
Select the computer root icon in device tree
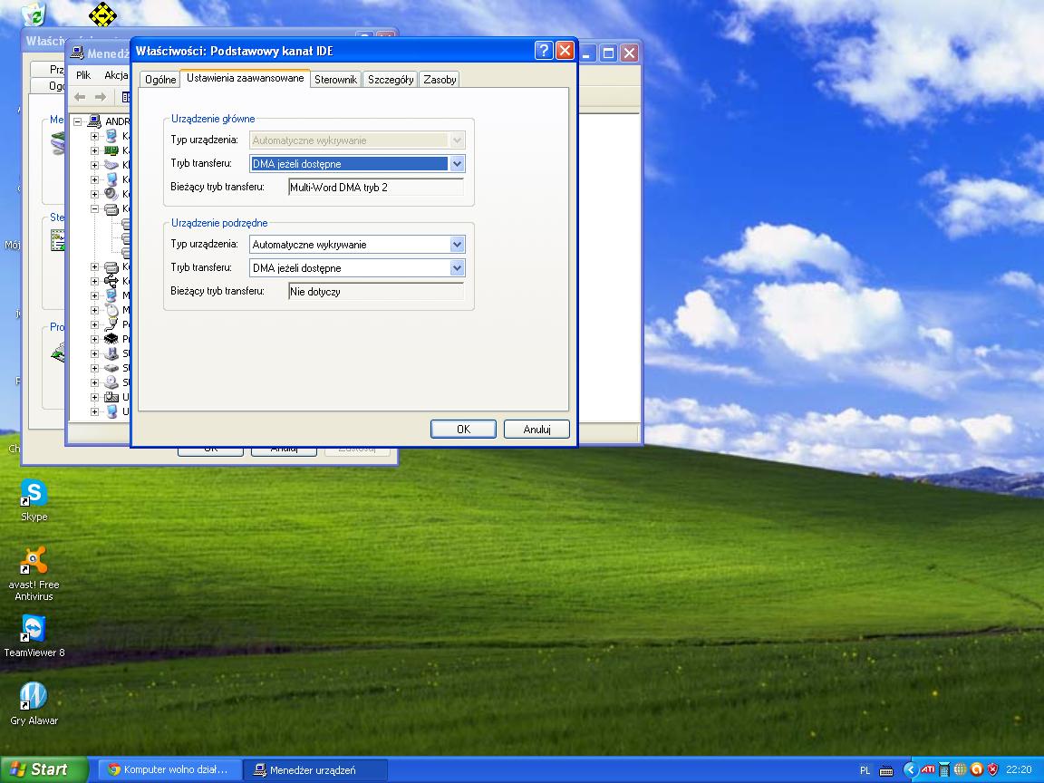(x=94, y=121)
